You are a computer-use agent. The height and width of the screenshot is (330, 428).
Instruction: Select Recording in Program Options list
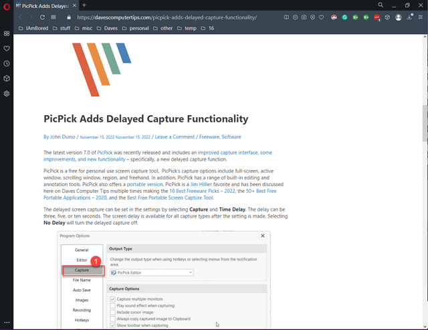(x=82, y=310)
